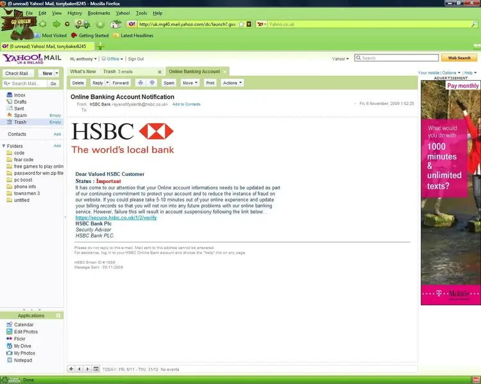Switch to the What's New tab
Image resolution: width=481 pixels, height=384 pixels.
tap(83, 71)
